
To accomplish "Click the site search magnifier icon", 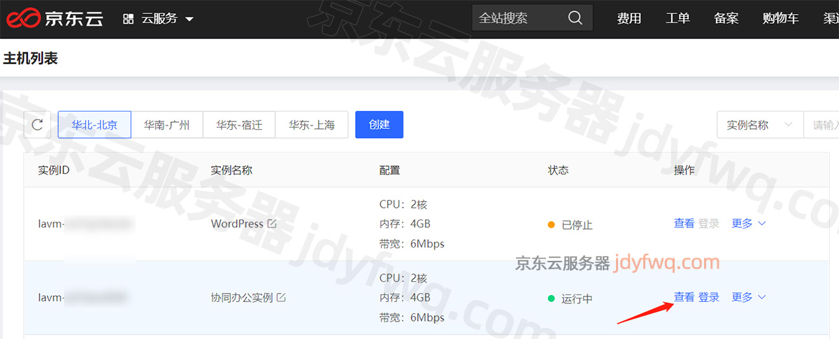I will [x=575, y=18].
